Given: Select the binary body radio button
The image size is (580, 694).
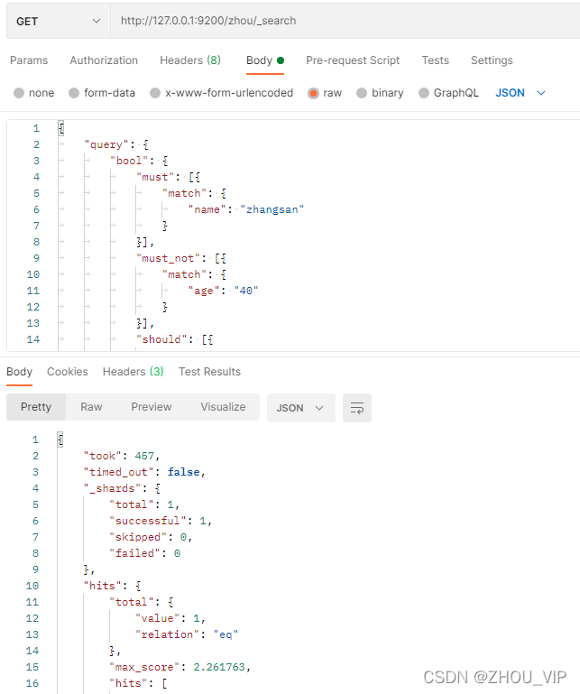Looking at the screenshot, I should tap(362, 93).
